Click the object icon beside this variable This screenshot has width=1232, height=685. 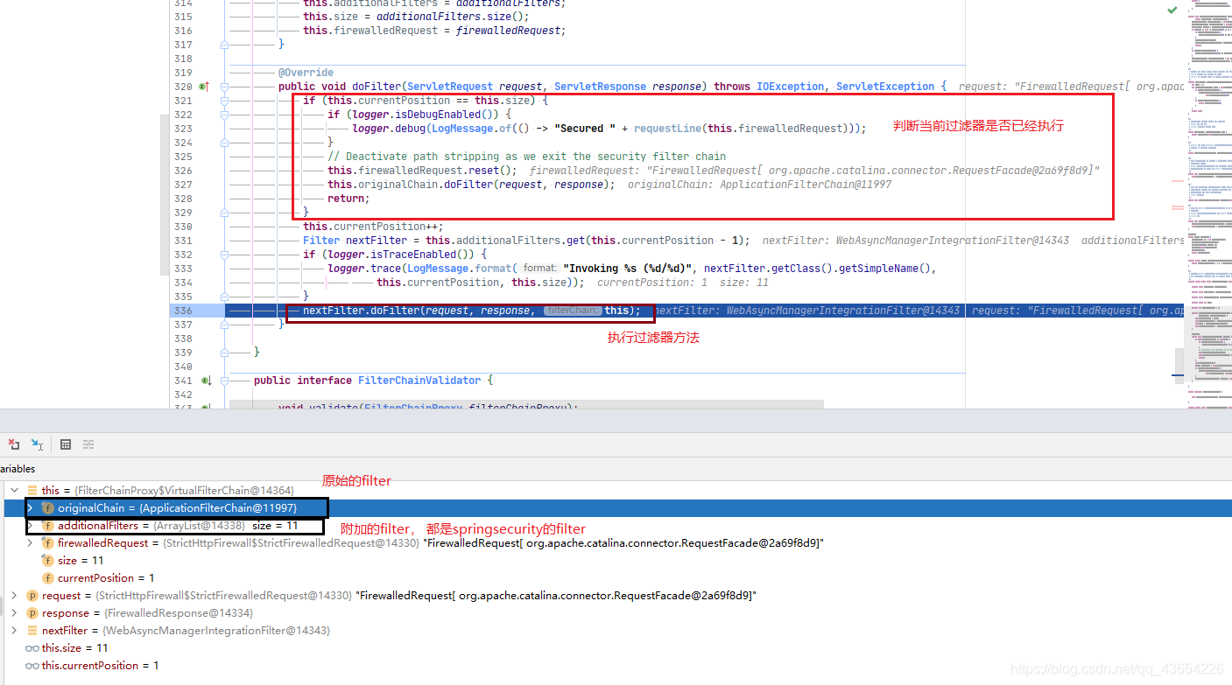(x=32, y=491)
